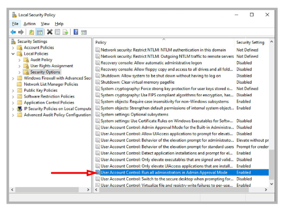Collapse the Local Policies tree node

[x=13, y=54]
